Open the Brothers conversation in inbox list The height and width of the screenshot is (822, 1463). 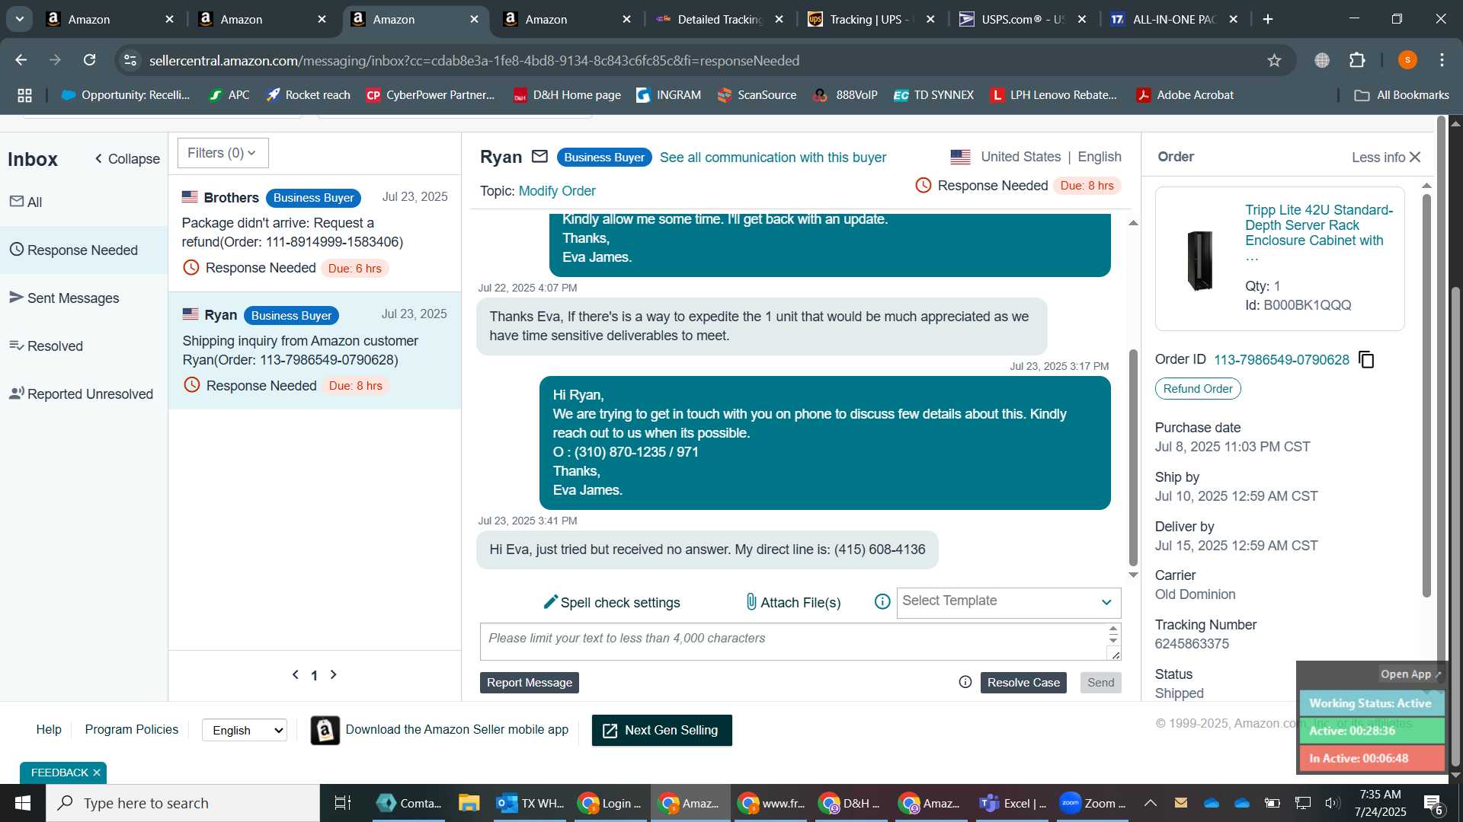tap(315, 233)
